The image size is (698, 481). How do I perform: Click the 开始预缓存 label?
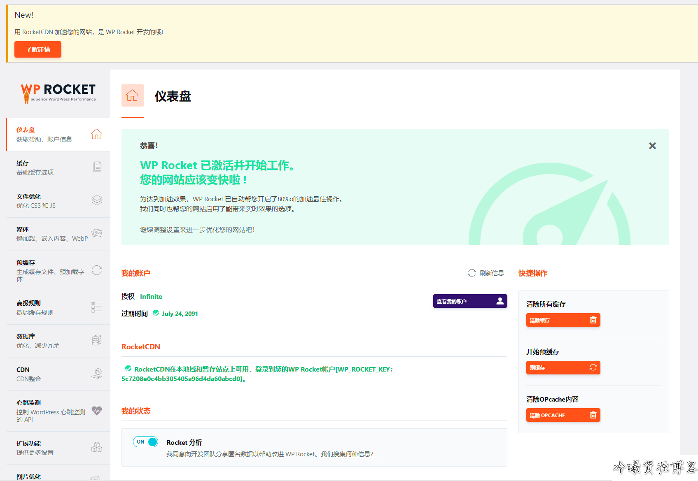543,352
